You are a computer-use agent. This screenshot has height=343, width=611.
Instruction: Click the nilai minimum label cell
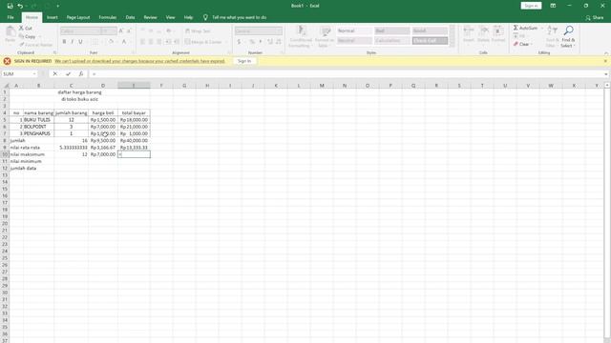[x=26, y=161]
